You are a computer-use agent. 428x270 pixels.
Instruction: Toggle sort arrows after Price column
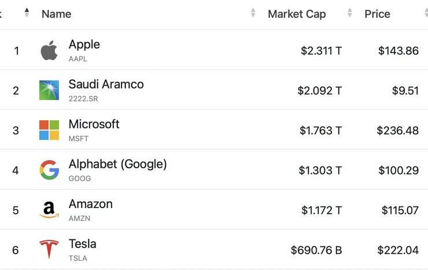[426, 13]
